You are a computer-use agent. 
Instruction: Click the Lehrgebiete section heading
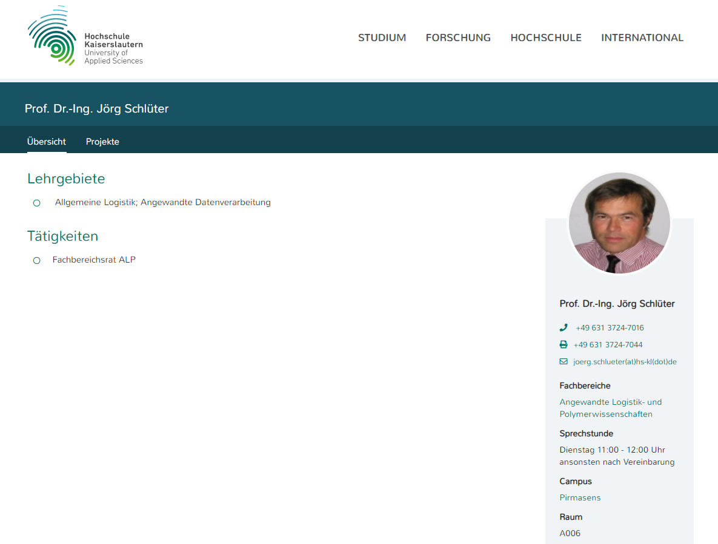(x=66, y=179)
